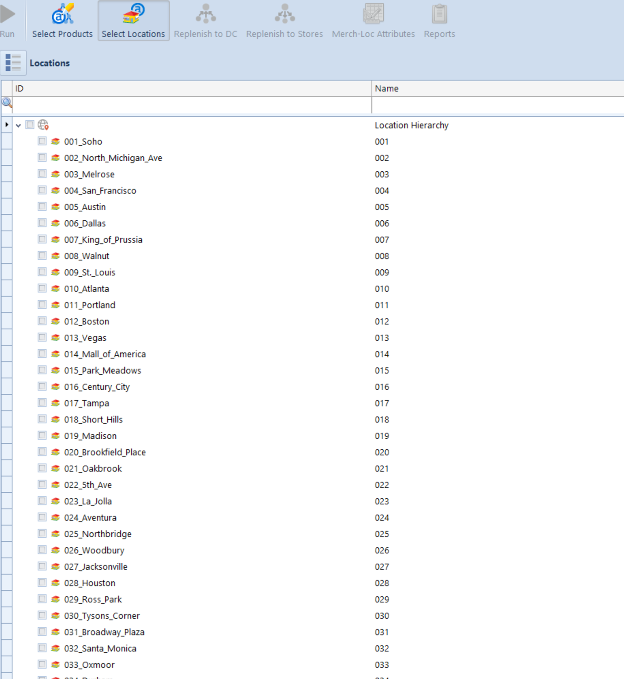Enable the 028_Houston checkbox
This screenshot has width=624, height=679.
[42, 583]
